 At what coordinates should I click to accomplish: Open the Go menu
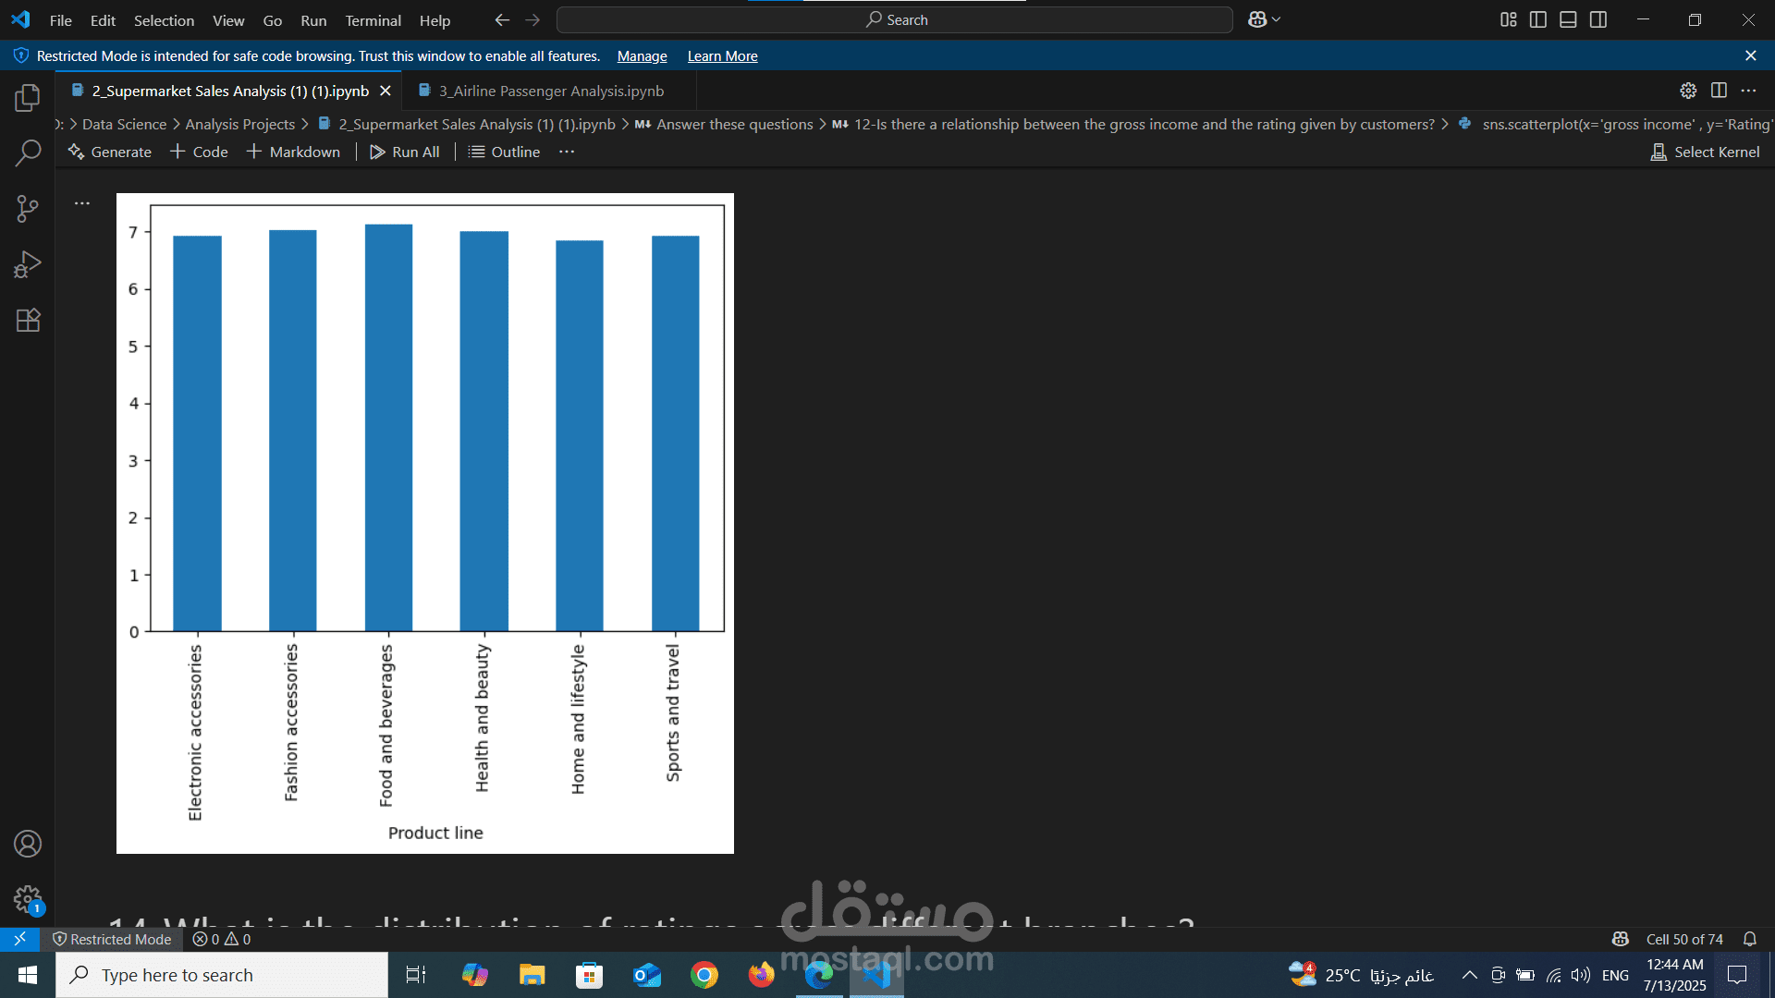click(x=272, y=20)
